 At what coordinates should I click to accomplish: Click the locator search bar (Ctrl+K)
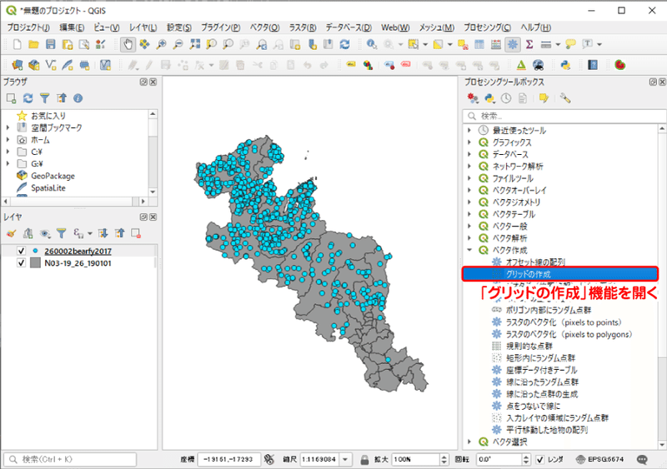point(70,459)
